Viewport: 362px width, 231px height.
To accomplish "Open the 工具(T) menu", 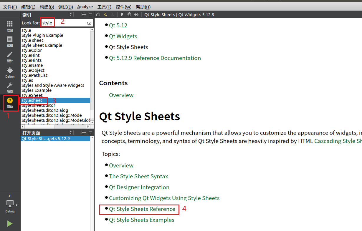I will (104, 7).
